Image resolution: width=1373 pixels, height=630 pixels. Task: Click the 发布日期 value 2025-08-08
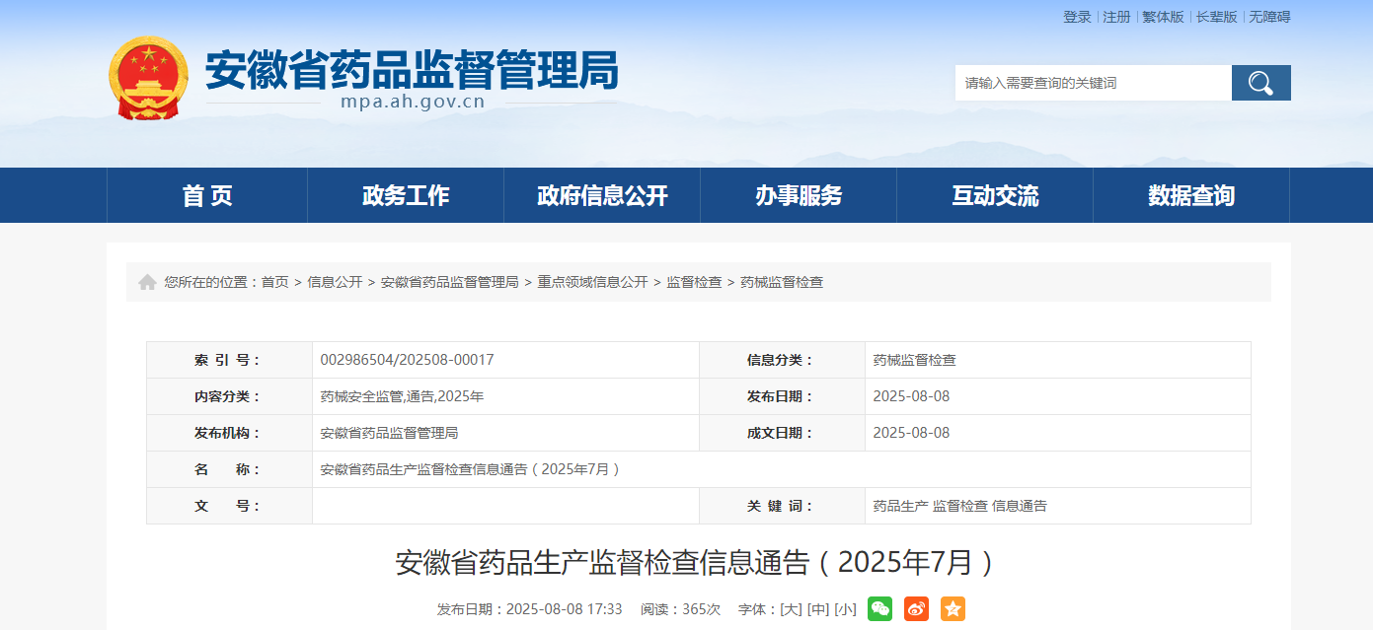pyautogui.click(x=911, y=396)
